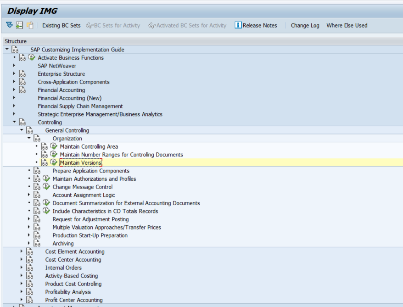Image resolution: width=403 pixels, height=307 pixels.
Task: Select the Maintain Versions row text
Action: coord(81,162)
